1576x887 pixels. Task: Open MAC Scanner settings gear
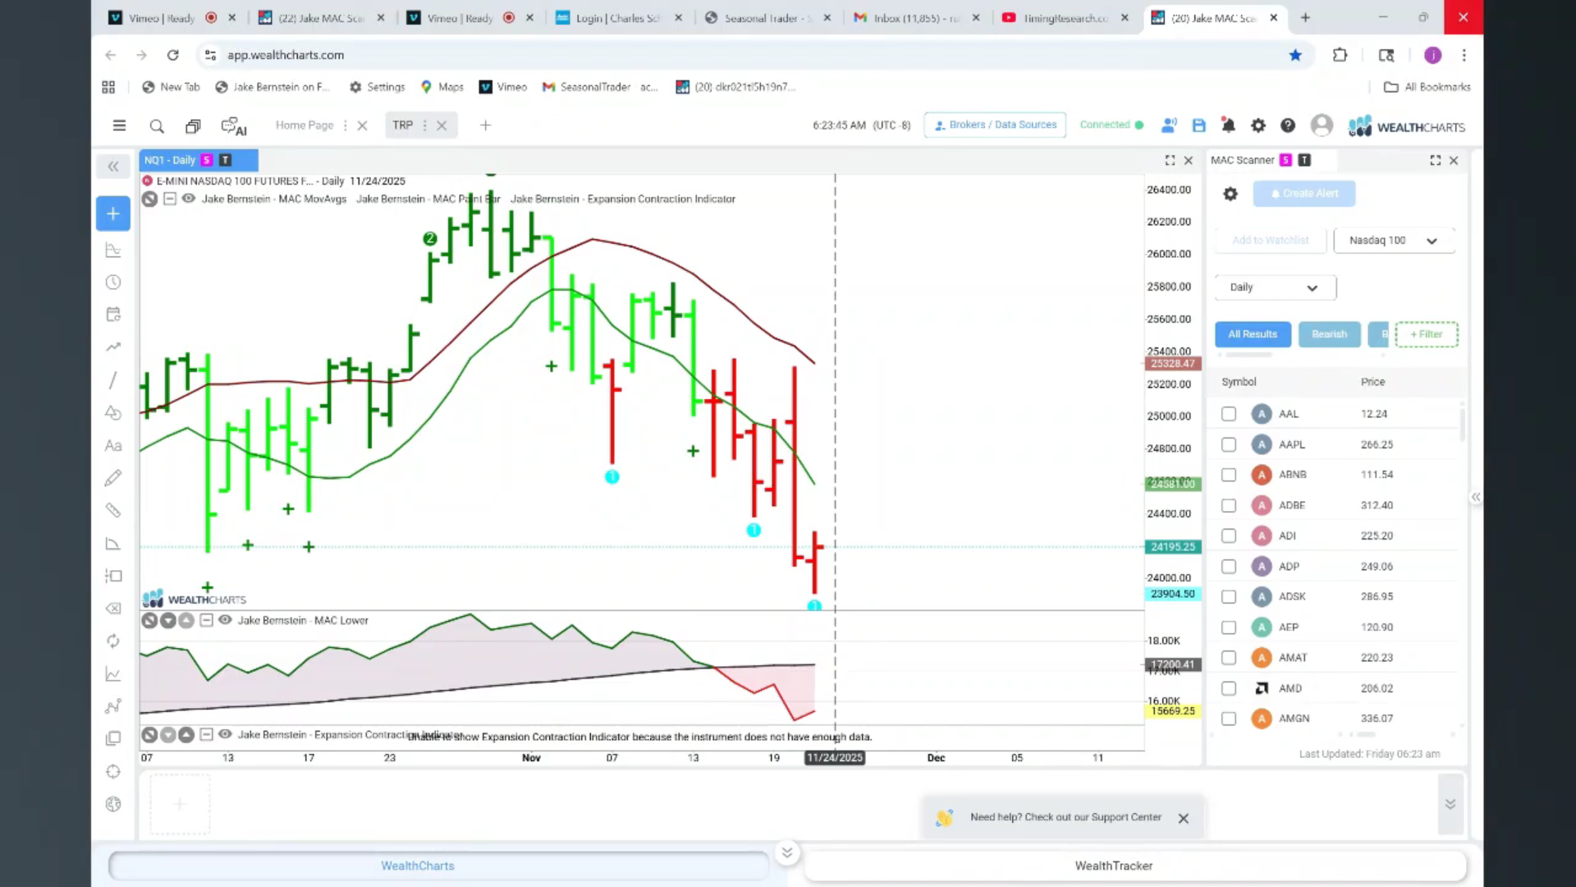[1230, 194]
